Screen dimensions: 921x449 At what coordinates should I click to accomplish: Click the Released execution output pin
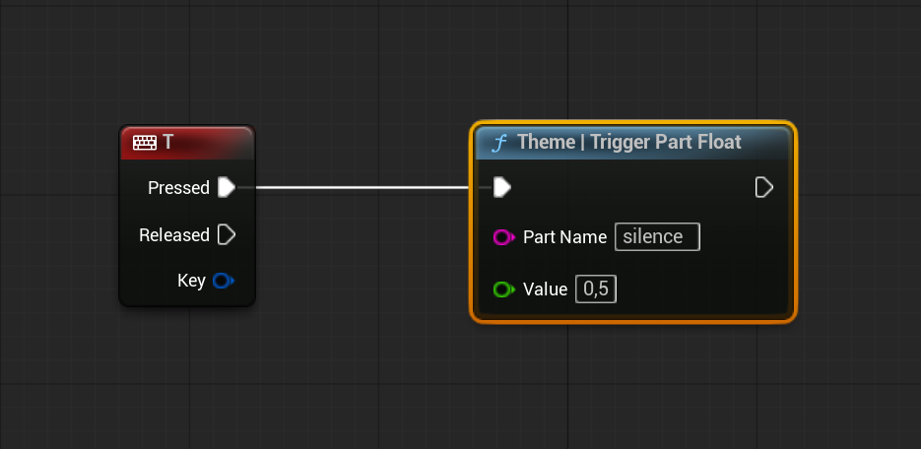point(227,234)
